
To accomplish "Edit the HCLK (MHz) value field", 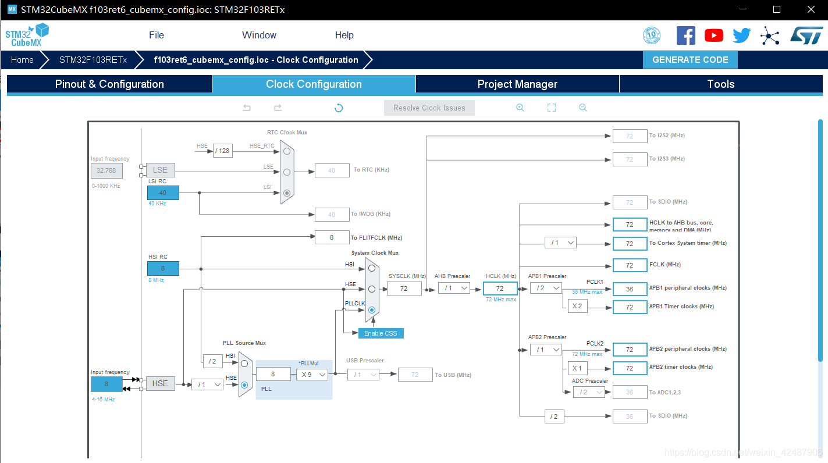I will pos(500,288).
